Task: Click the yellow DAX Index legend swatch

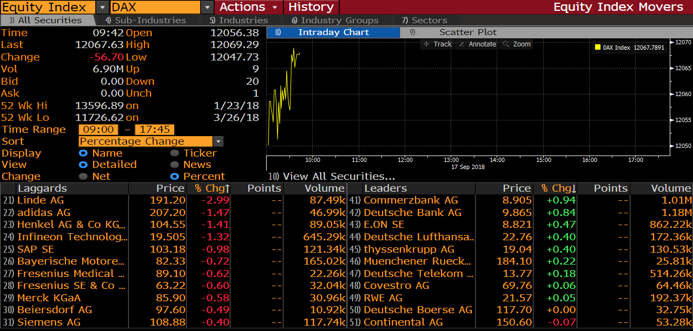Action: pos(597,48)
